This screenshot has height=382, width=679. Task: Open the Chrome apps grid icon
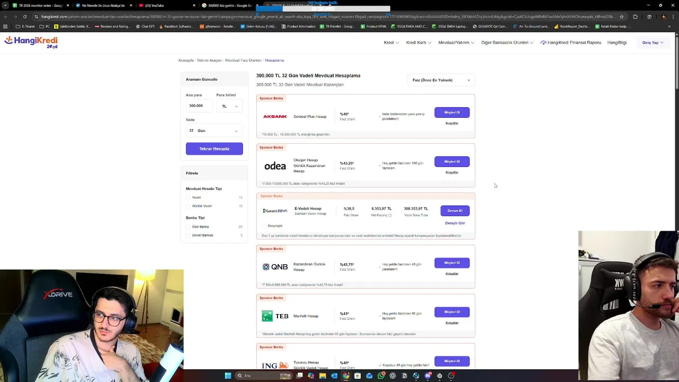point(5,26)
